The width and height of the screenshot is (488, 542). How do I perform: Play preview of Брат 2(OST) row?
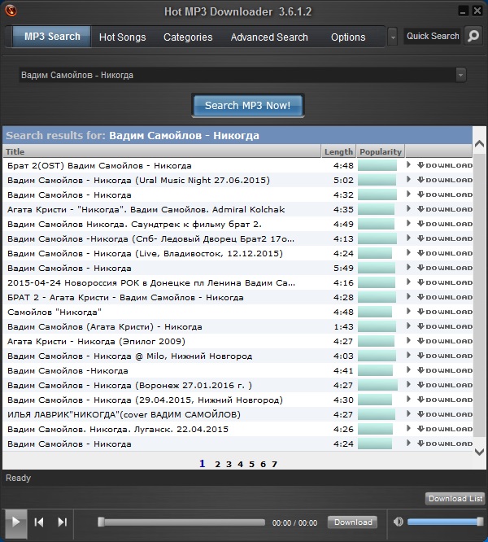coord(408,165)
